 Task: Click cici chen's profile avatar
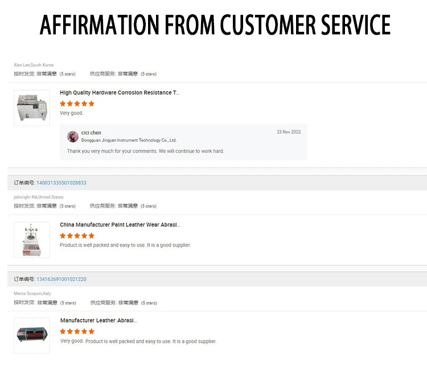(x=73, y=136)
